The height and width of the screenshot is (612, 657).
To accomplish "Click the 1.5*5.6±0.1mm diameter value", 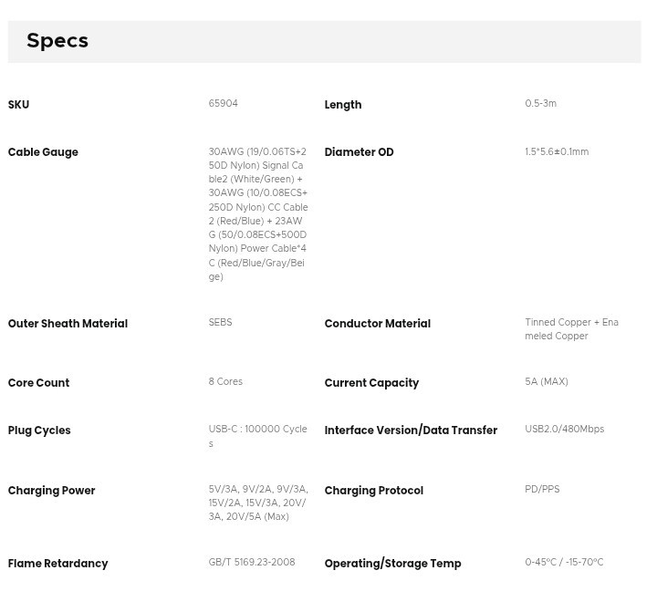I will coord(557,151).
